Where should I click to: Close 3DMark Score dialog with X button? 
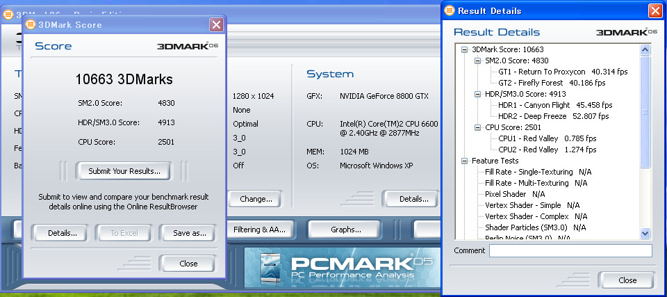point(217,25)
